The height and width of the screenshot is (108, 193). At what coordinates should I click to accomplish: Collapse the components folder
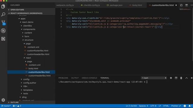click(x=29, y=29)
